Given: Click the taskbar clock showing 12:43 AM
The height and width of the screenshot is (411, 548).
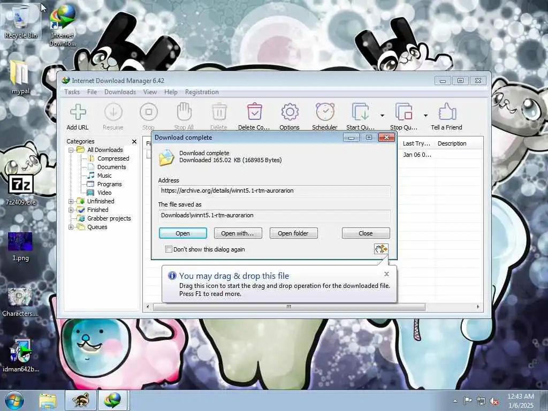Looking at the screenshot, I should click(x=520, y=401).
